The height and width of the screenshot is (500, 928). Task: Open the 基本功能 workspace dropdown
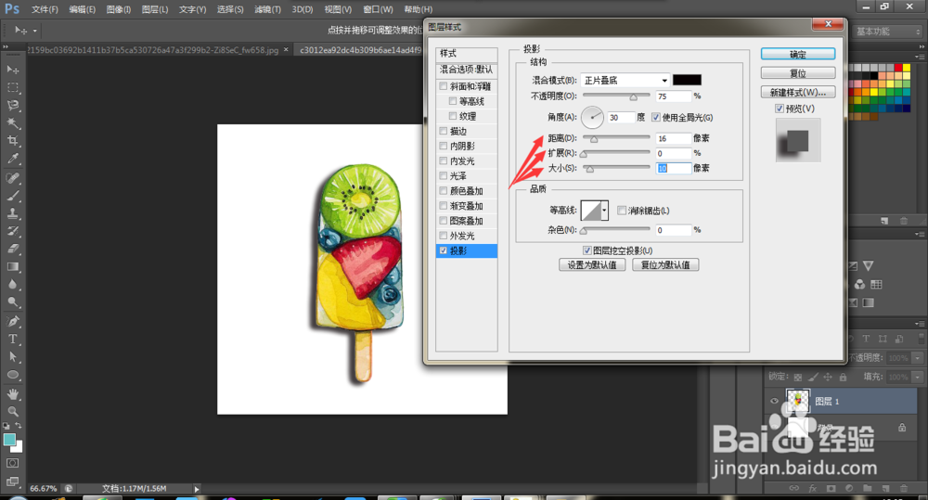(889, 32)
